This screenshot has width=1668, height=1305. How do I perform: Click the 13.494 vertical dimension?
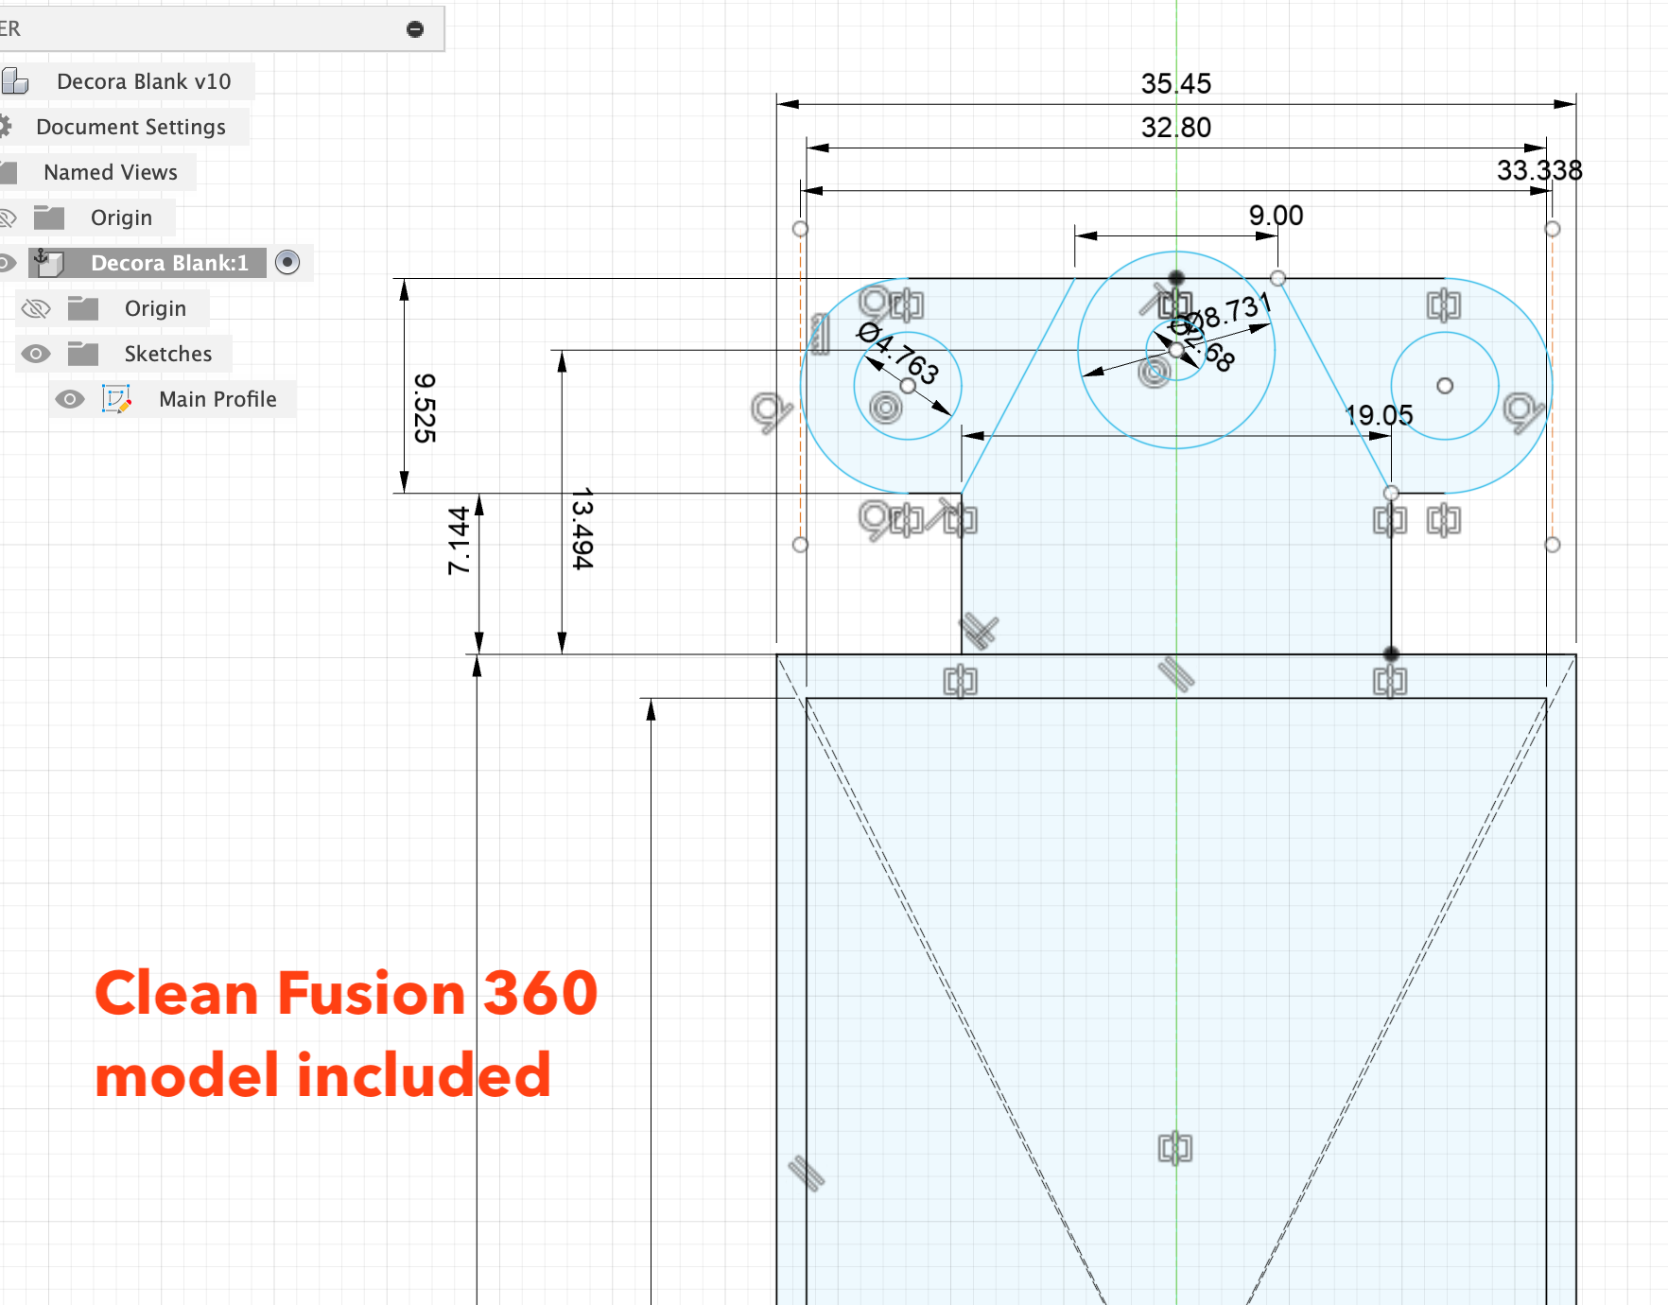[x=582, y=528]
